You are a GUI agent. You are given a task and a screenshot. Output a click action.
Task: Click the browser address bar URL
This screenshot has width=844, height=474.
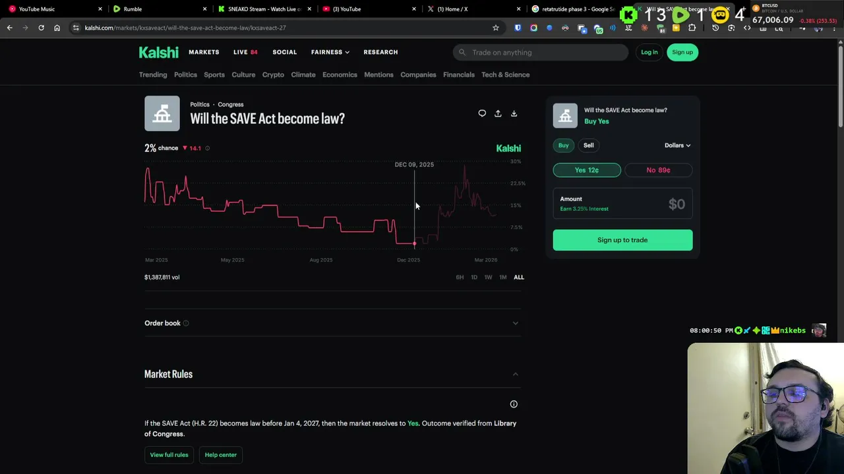tap(185, 28)
